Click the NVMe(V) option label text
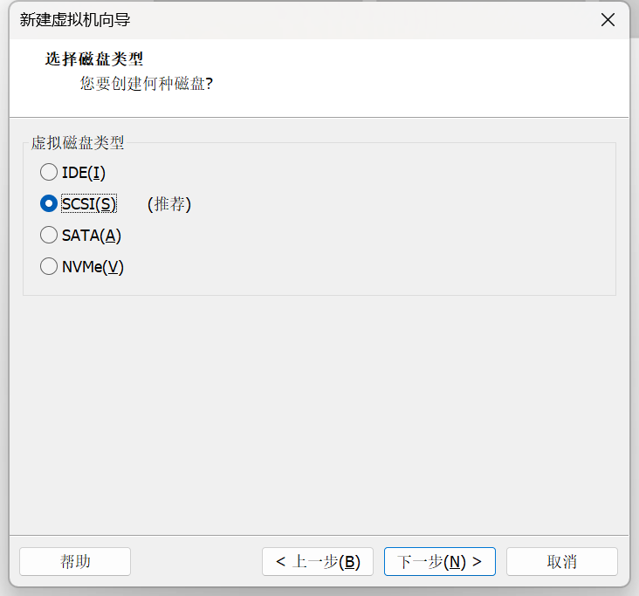Image resolution: width=639 pixels, height=596 pixels. 93,267
